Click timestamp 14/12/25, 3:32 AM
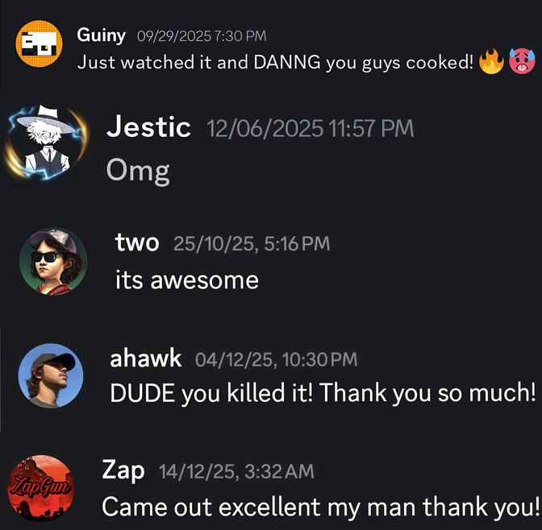This screenshot has height=530, width=542. (x=236, y=472)
